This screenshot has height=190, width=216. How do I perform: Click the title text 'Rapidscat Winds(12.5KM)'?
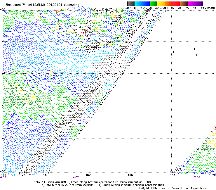tap(25, 5)
